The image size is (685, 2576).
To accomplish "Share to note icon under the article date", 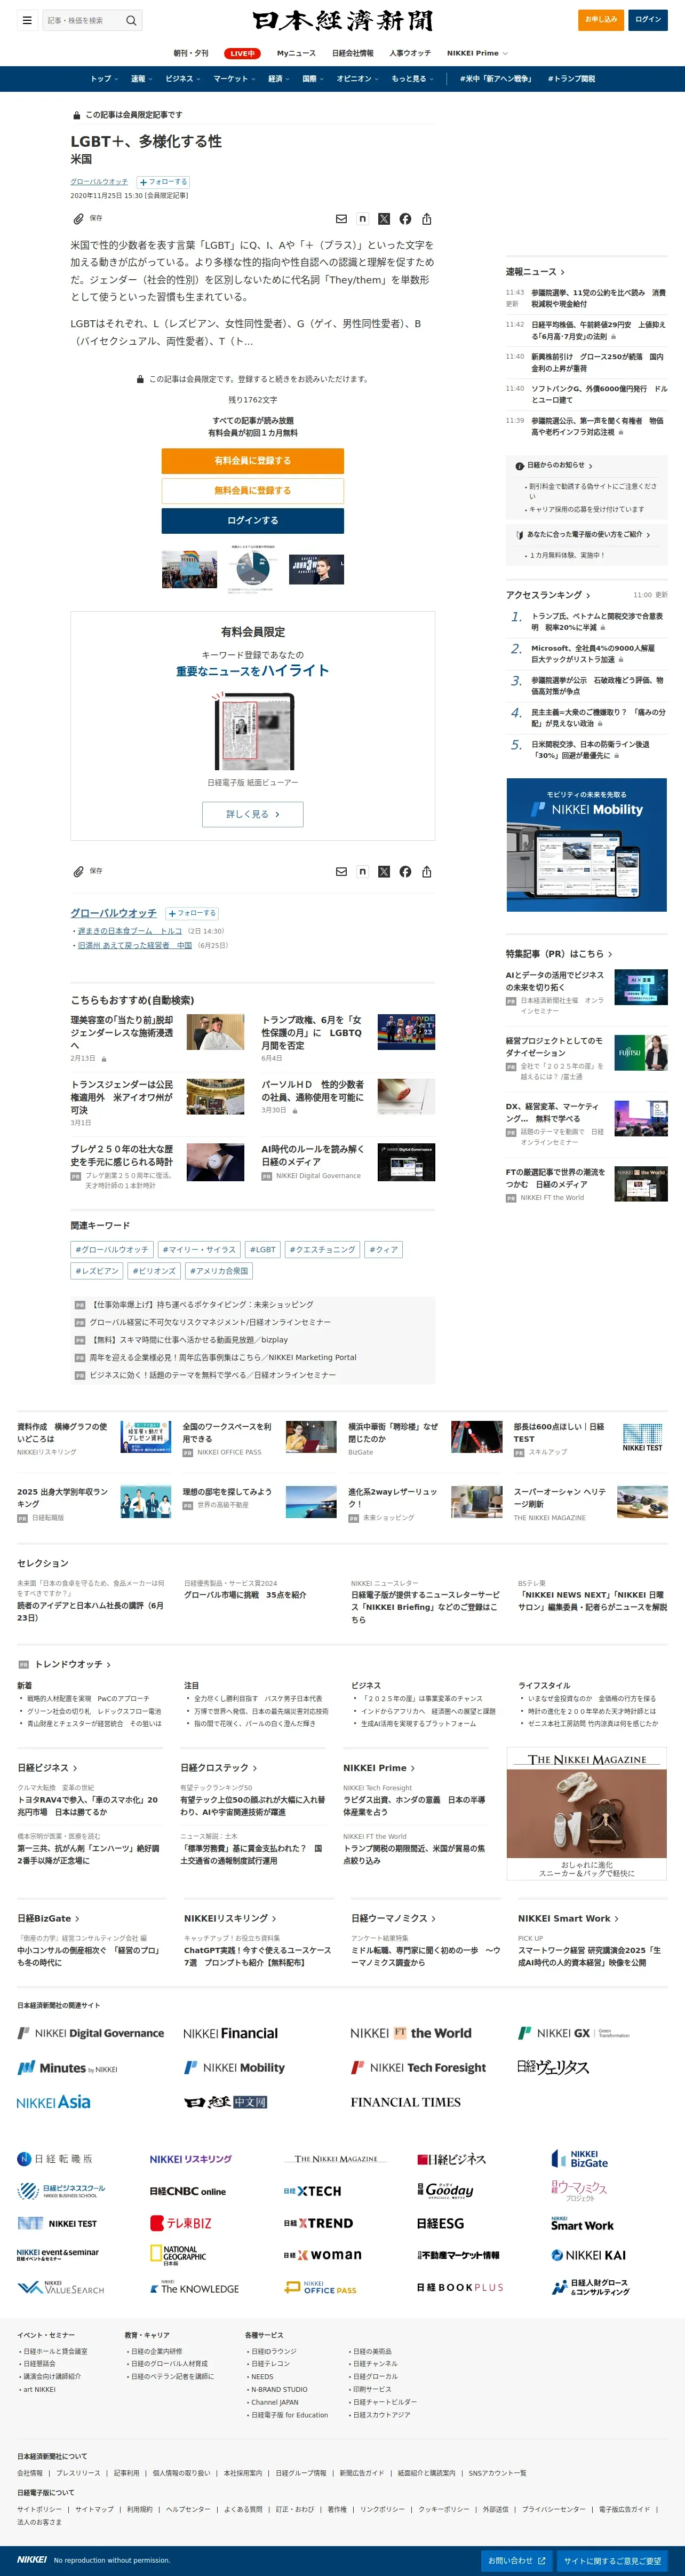I will (362, 219).
